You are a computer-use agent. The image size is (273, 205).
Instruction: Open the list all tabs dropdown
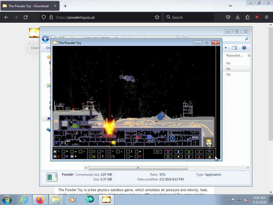click(230, 6)
